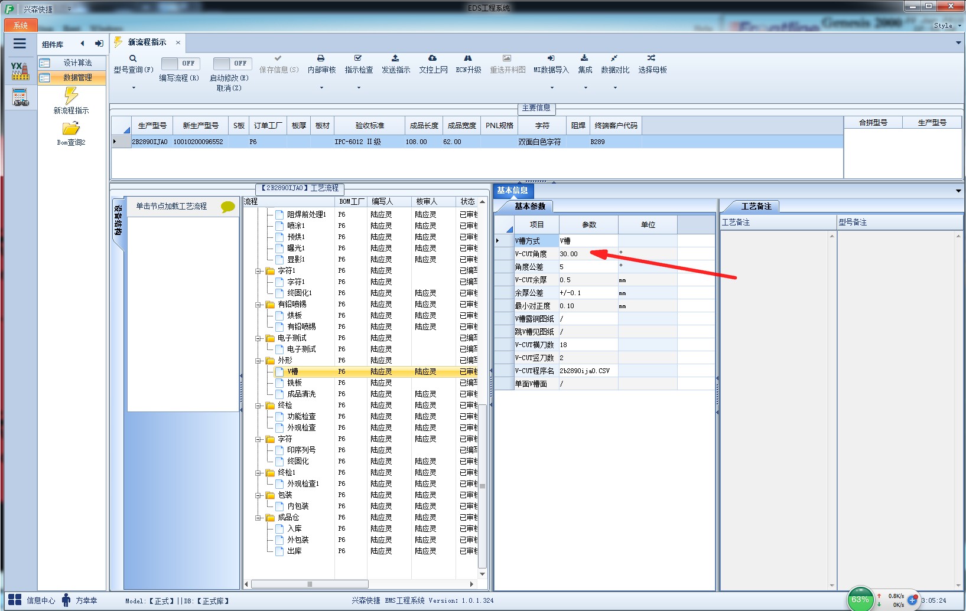Image resolution: width=966 pixels, height=611 pixels.
Task: Select the 铣板 tree item
Action: pyautogui.click(x=294, y=383)
